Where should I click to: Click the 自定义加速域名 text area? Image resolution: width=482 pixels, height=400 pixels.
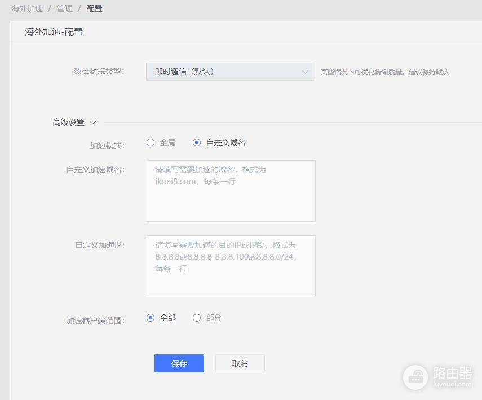[x=231, y=191]
